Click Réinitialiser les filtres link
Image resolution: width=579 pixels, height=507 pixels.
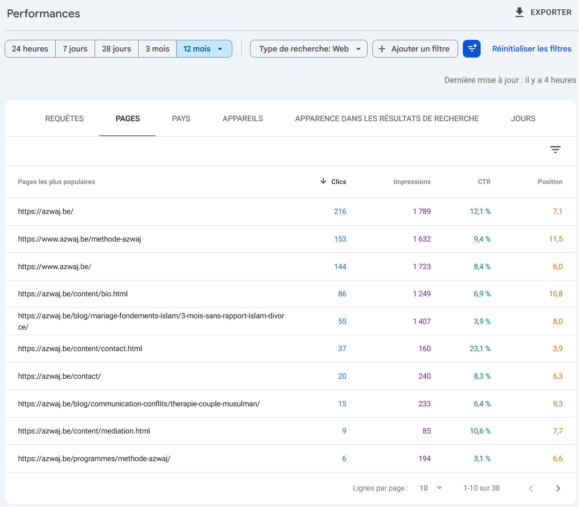(532, 49)
